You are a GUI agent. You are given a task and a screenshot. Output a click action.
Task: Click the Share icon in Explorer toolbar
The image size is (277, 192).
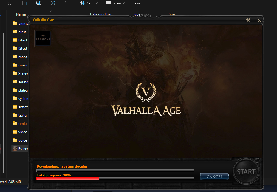(x=53, y=3)
